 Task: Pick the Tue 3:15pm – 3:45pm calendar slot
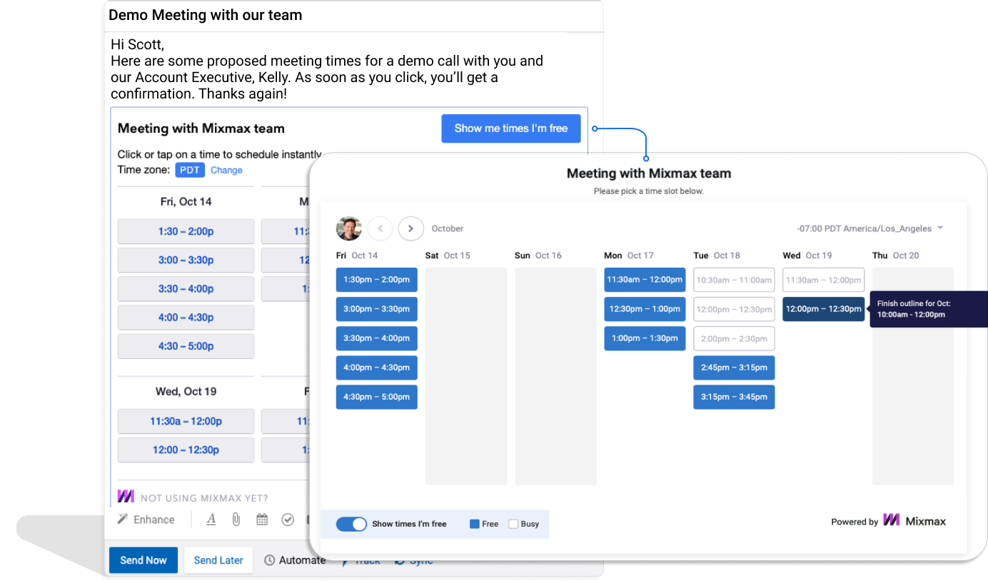[734, 397]
